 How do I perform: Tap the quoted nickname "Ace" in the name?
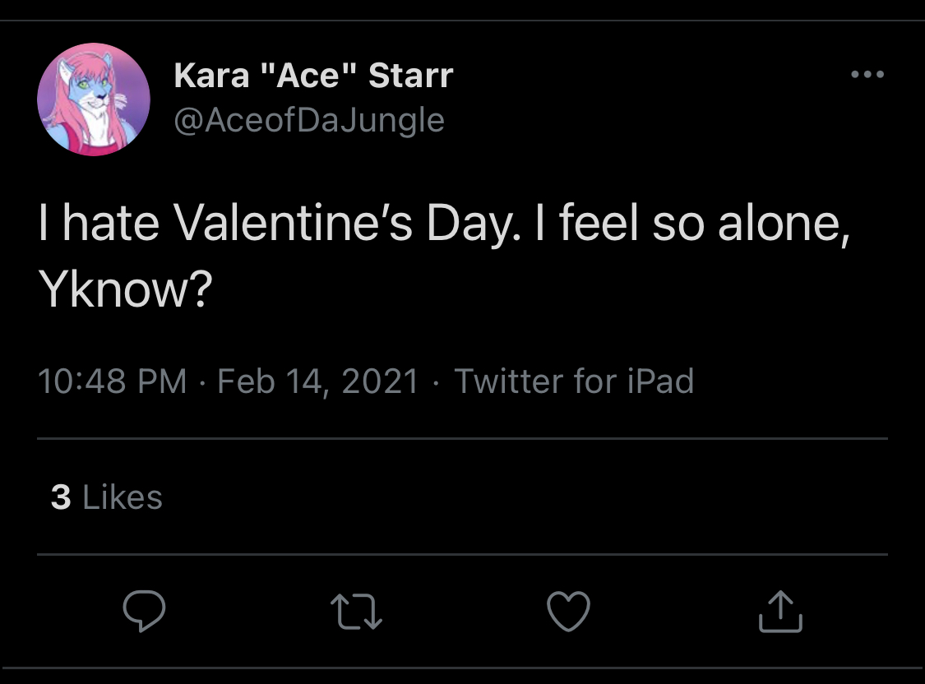click(308, 76)
